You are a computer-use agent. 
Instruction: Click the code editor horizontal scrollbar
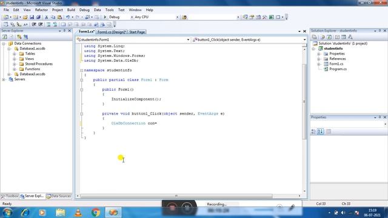[x=176, y=196]
